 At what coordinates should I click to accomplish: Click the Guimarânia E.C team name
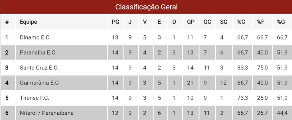39,83
